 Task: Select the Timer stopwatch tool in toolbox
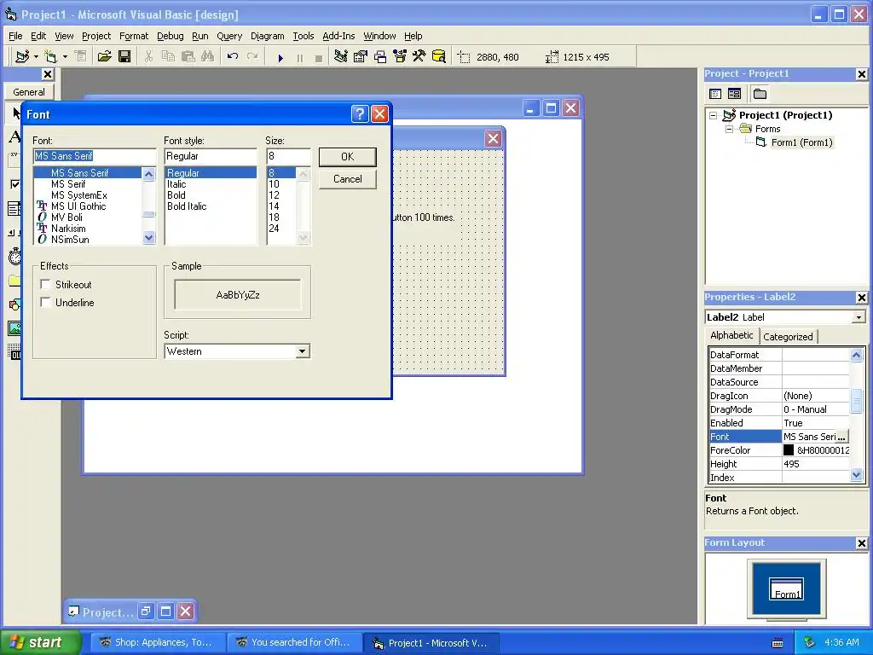tap(14, 256)
